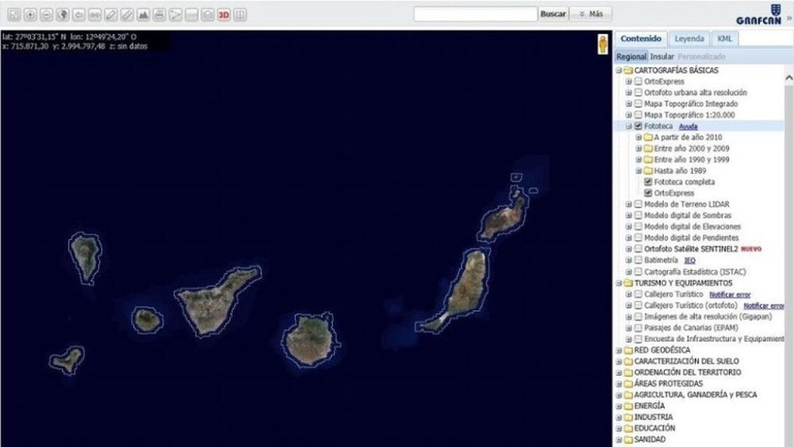The image size is (794, 447).
Task: Expand the 'Entre año 2000 y 2009' folder
Action: click(639, 148)
